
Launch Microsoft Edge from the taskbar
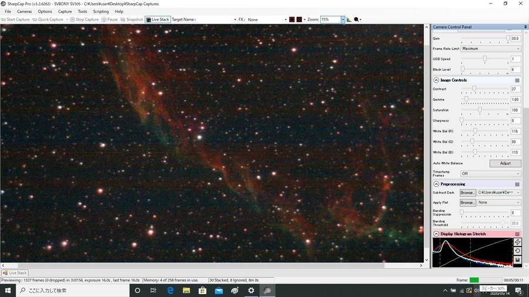tap(170, 291)
